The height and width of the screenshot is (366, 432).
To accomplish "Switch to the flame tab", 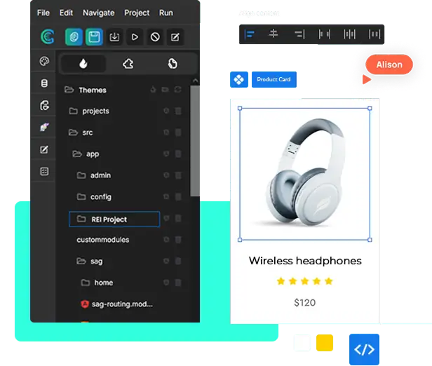I will click(83, 64).
